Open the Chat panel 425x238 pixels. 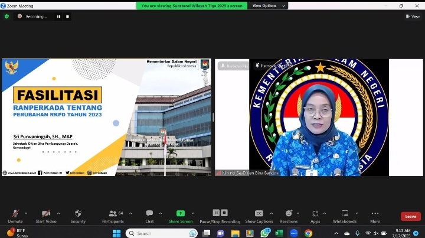[149, 215]
